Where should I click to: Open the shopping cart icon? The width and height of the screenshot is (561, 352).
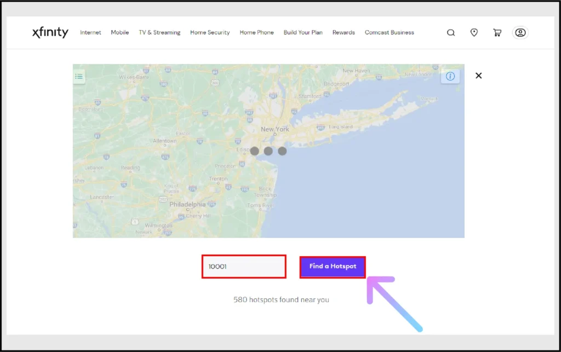pyautogui.click(x=497, y=32)
